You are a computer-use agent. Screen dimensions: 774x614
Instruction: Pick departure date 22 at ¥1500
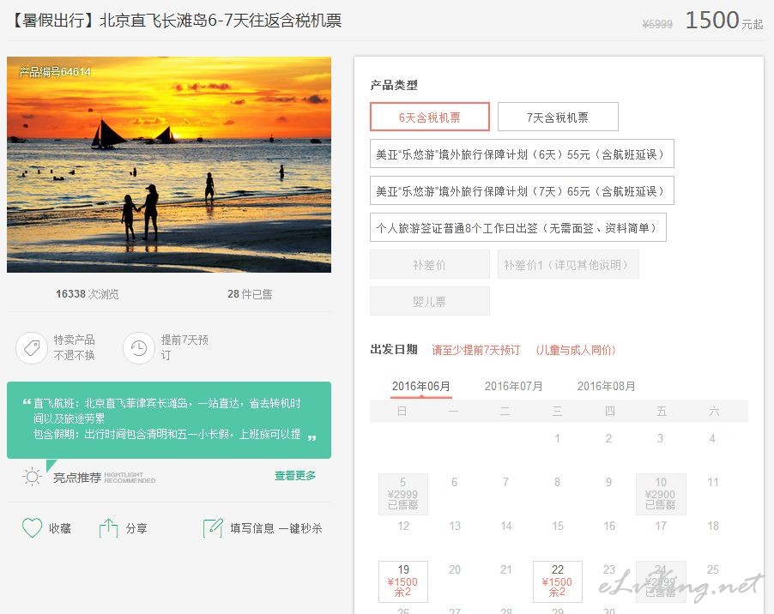point(557,581)
